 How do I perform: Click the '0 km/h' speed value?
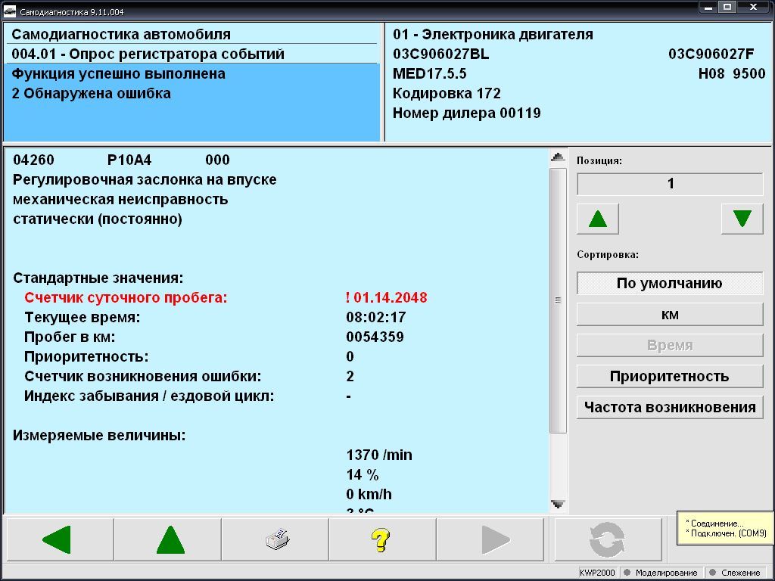[x=369, y=495]
